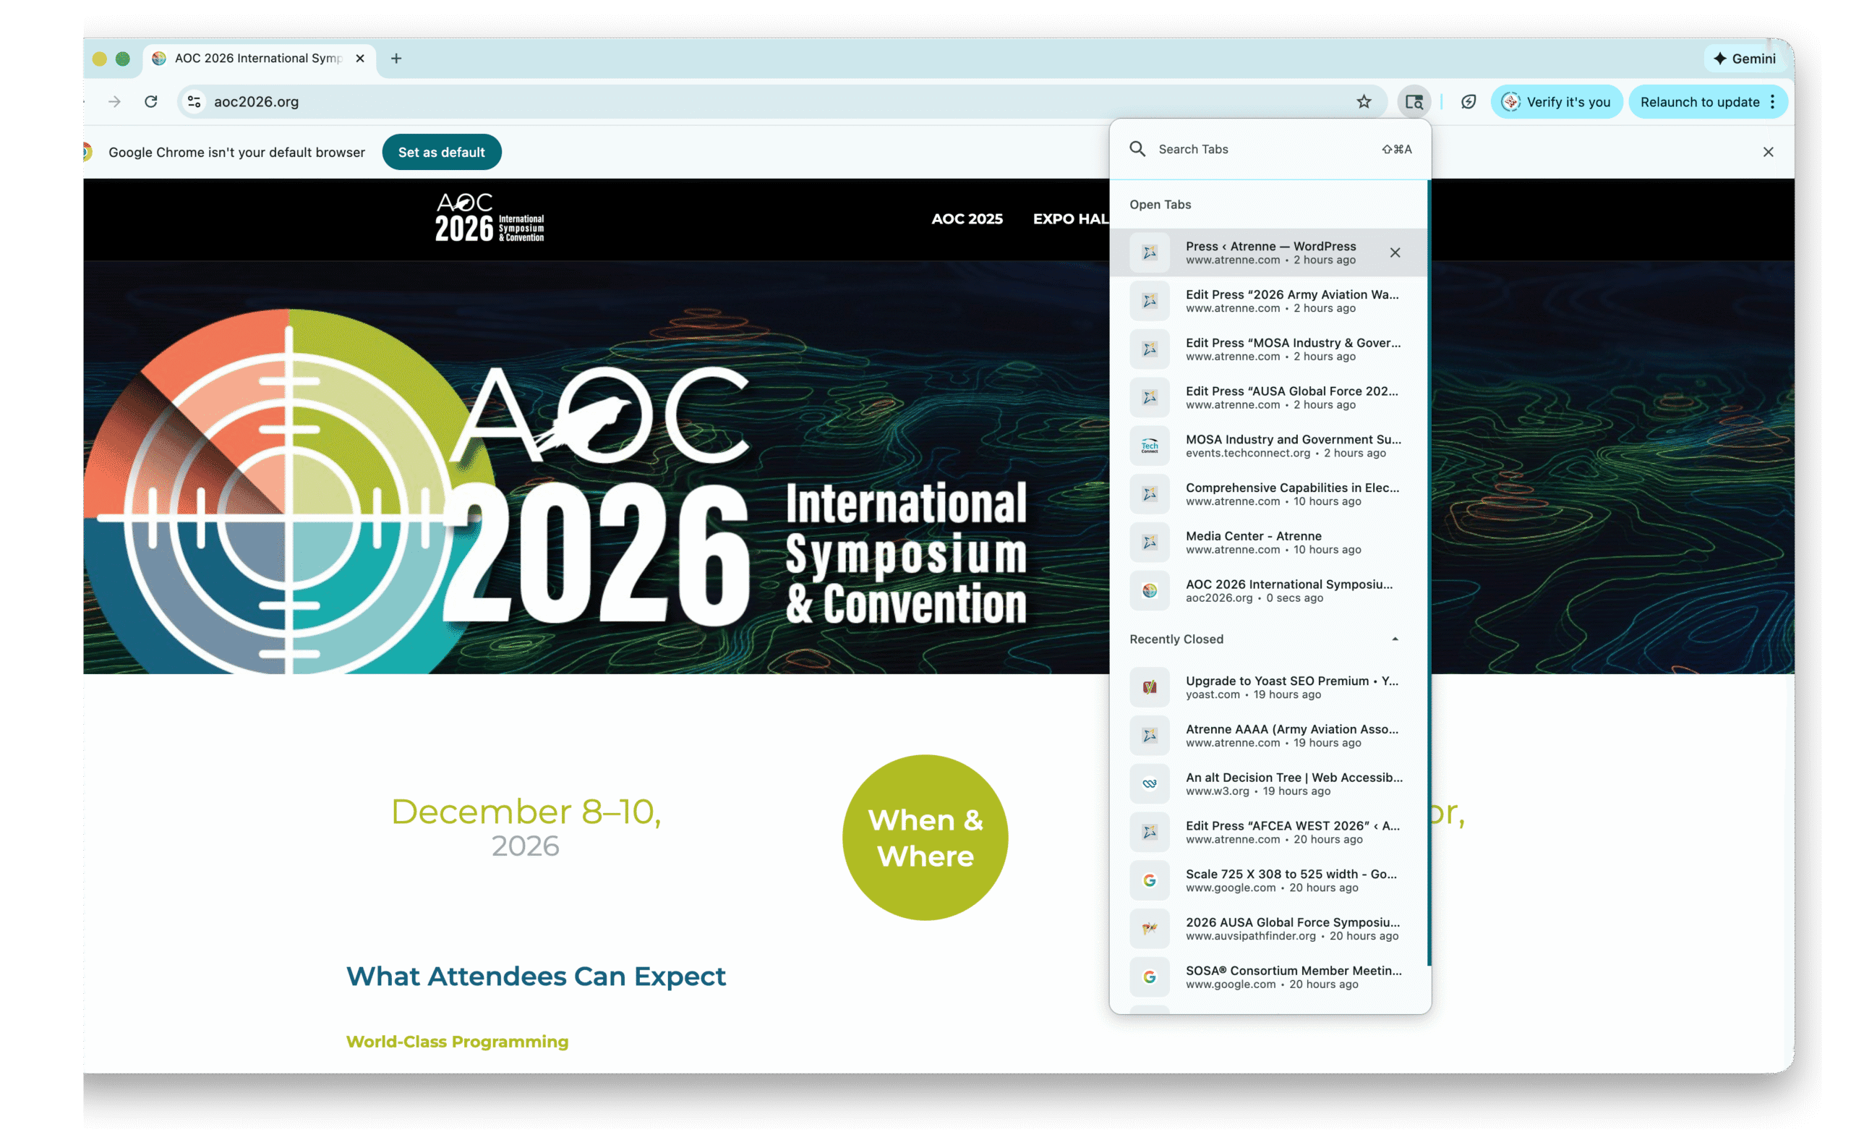
Task: Click the site settings icon in address bar
Action: 194,101
